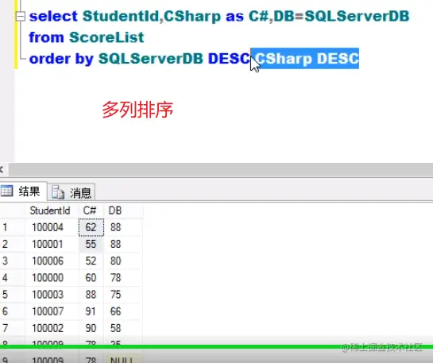Click DB cell 88 in row 2
The image size is (433, 363).
point(123,245)
